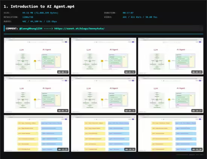Click the resolution value 1280x720
This screenshot has width=207, height=159.
point(28,17)
